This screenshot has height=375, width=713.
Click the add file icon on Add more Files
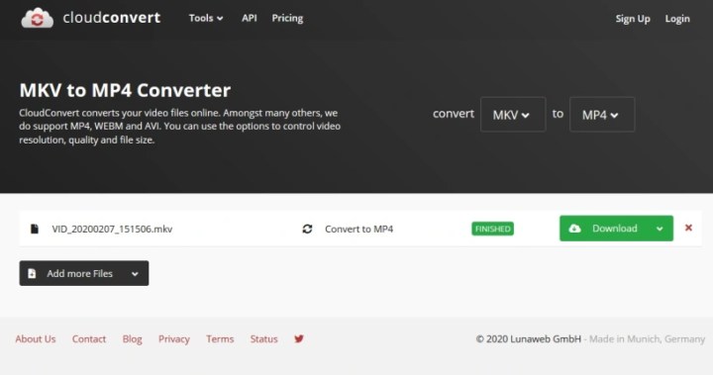coord(32,273)
